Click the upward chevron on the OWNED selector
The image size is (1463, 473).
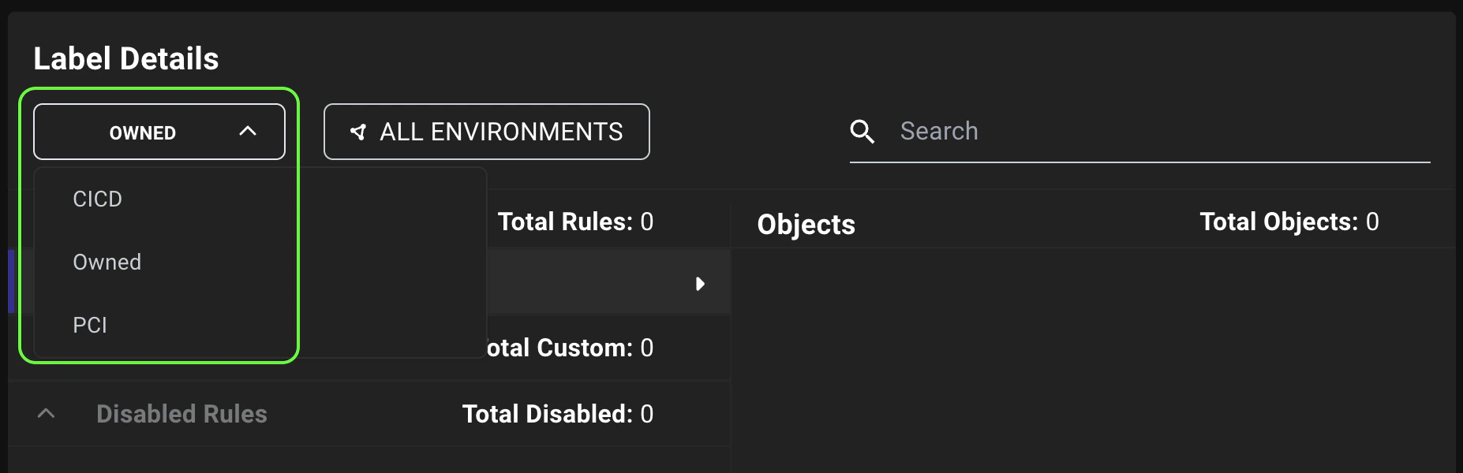point(249,132)
